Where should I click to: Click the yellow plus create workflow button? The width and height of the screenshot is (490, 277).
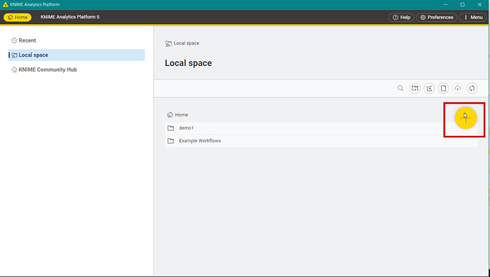466,118
